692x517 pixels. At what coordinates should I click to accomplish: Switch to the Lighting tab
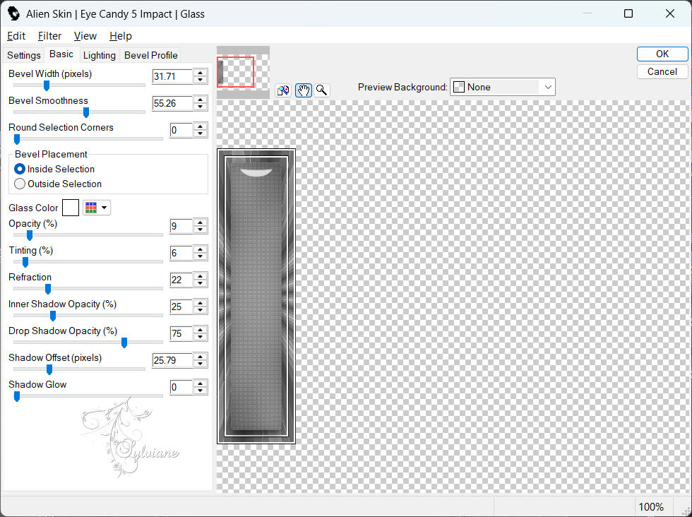click(x=100, y=55)
